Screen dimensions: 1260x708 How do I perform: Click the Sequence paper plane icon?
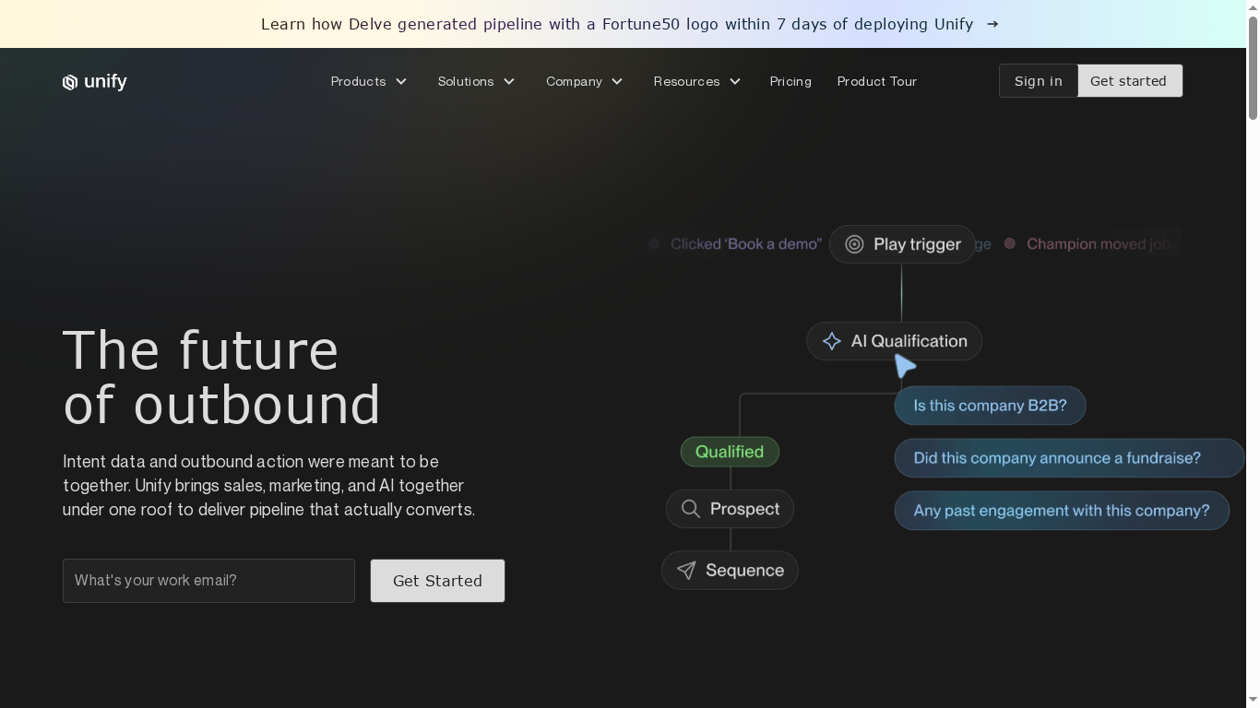(x=686, y=571)
